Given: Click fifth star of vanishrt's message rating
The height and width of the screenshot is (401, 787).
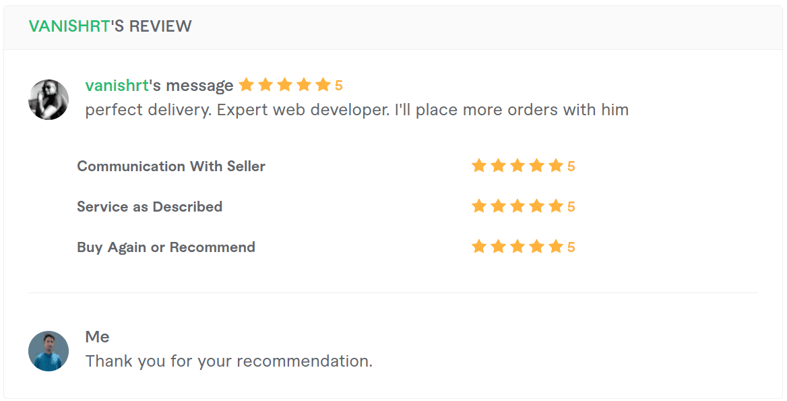Looking at the screenshot, I should [323, 85].
